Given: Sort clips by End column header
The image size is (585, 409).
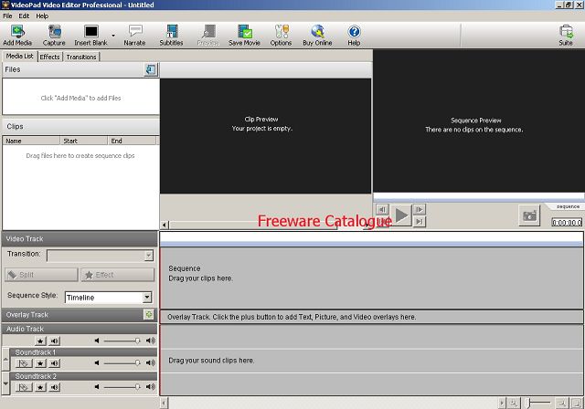Looking at the screenshot, I should (x=132, y=141).
